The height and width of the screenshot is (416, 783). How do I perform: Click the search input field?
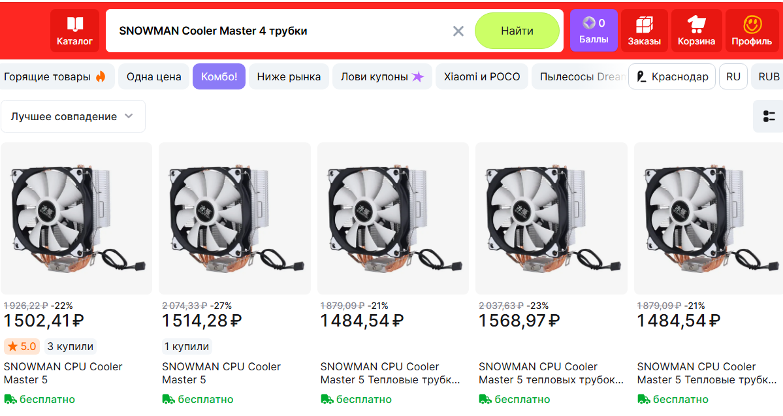281,31
